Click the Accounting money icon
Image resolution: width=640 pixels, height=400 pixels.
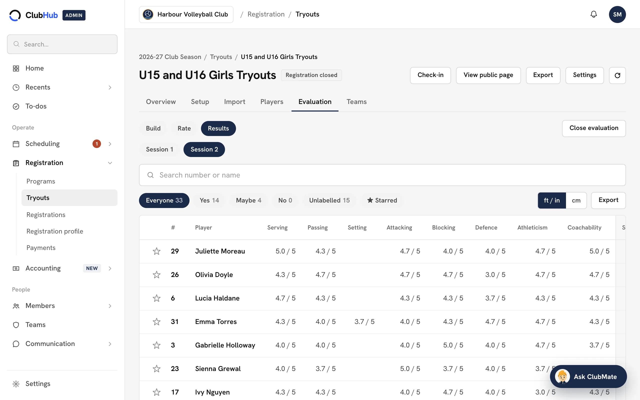16,268
